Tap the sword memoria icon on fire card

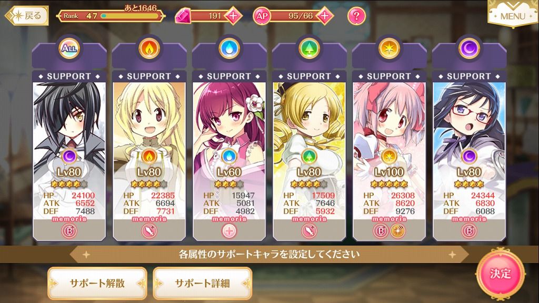149,231
